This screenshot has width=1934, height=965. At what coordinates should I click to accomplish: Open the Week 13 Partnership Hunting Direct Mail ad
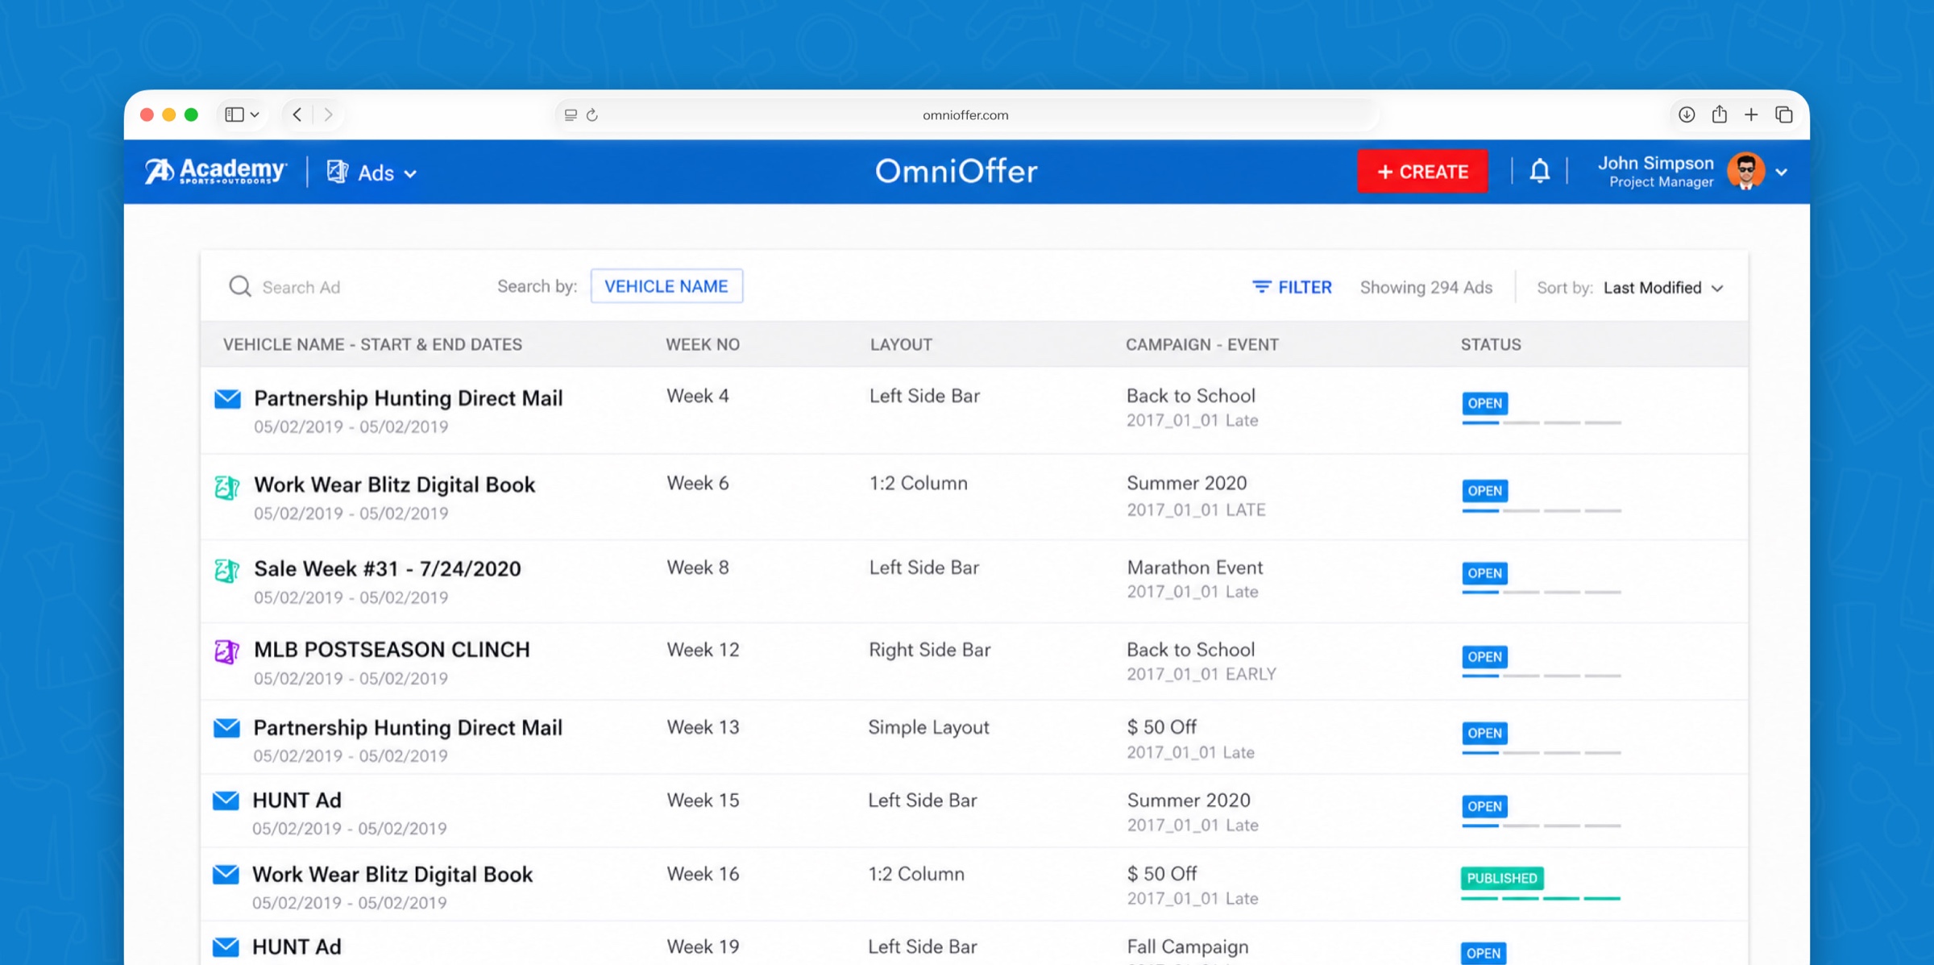point(408,727)
